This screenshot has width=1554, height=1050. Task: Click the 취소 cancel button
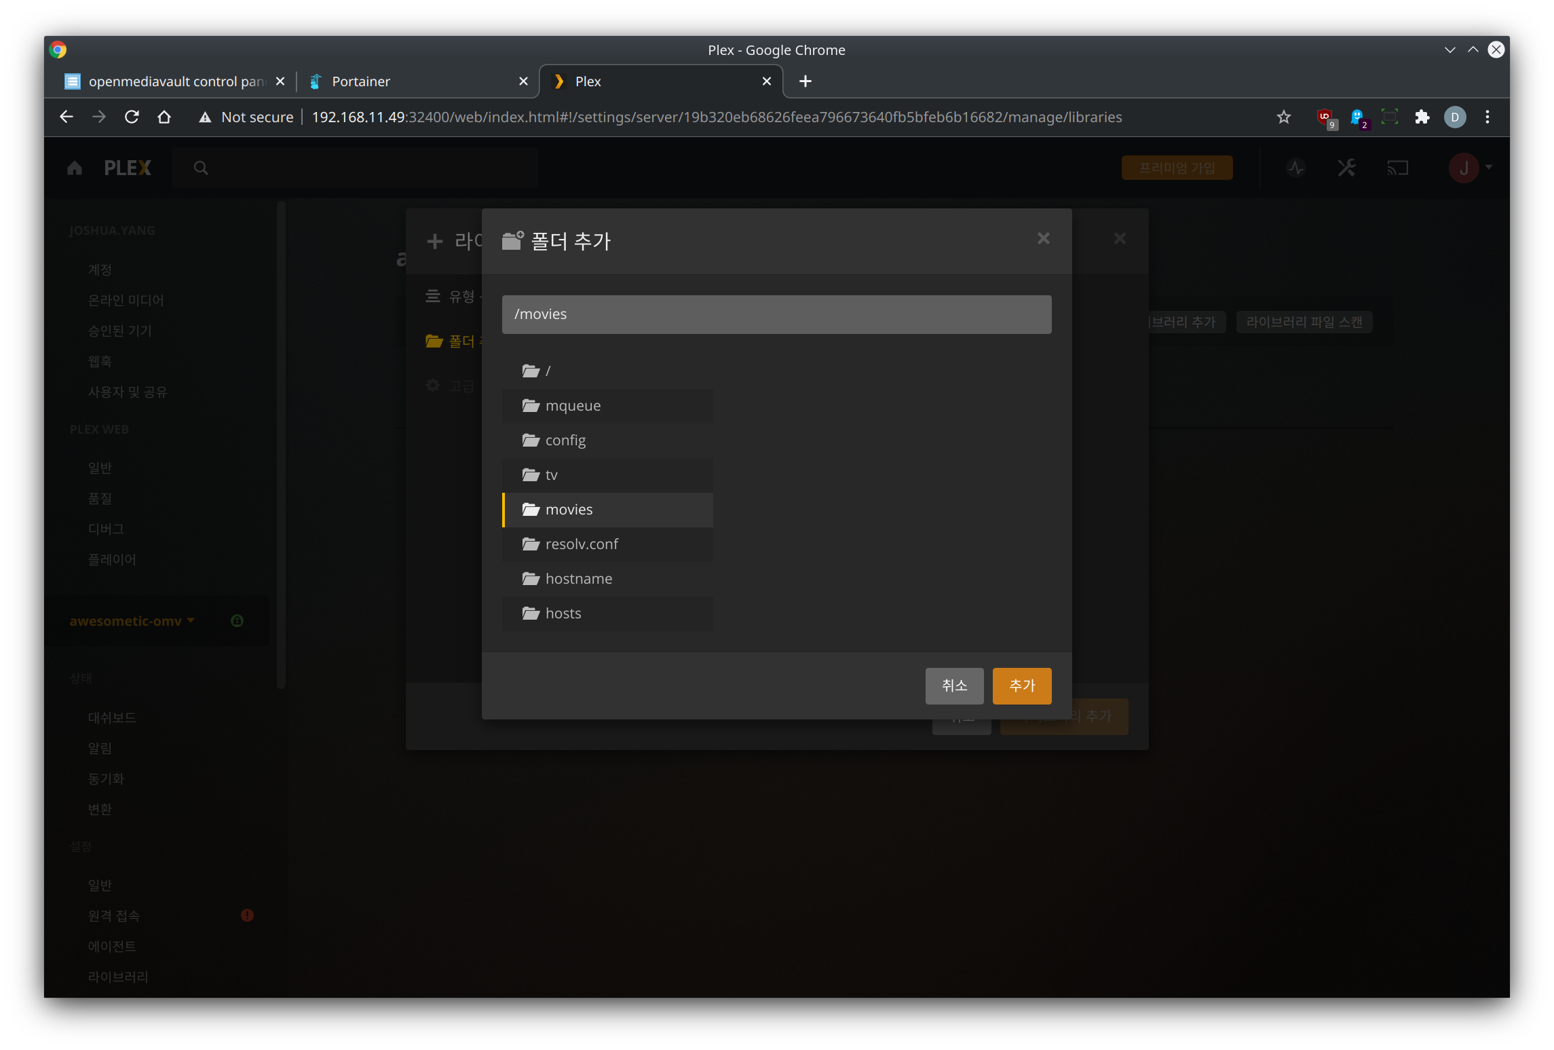coord(954,686)
